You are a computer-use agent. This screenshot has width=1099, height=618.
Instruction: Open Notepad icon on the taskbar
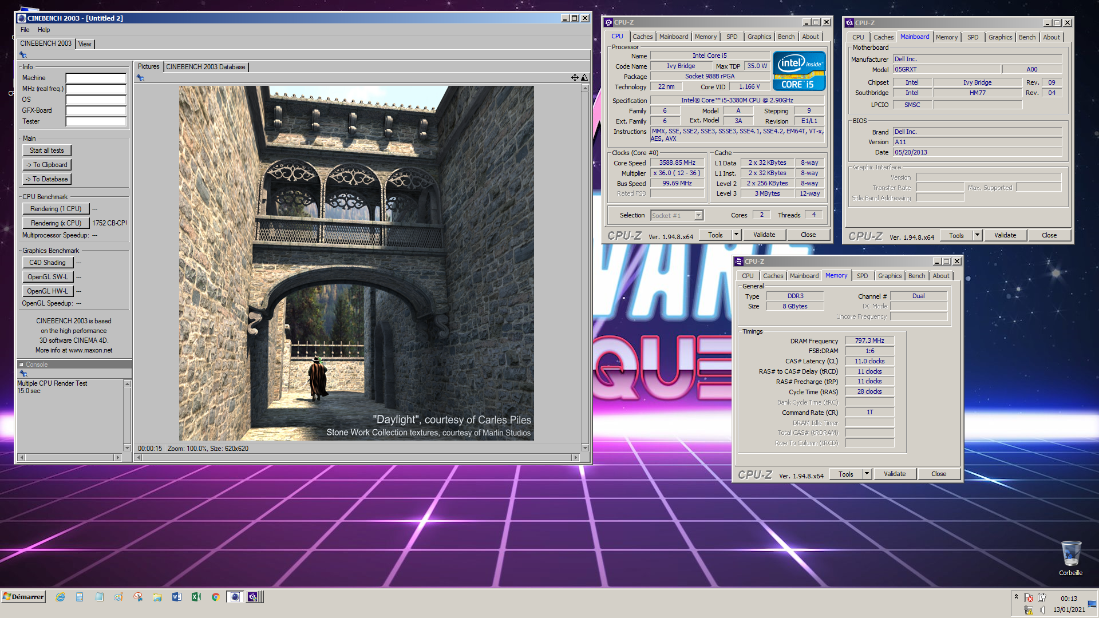(x=99, y=597)
